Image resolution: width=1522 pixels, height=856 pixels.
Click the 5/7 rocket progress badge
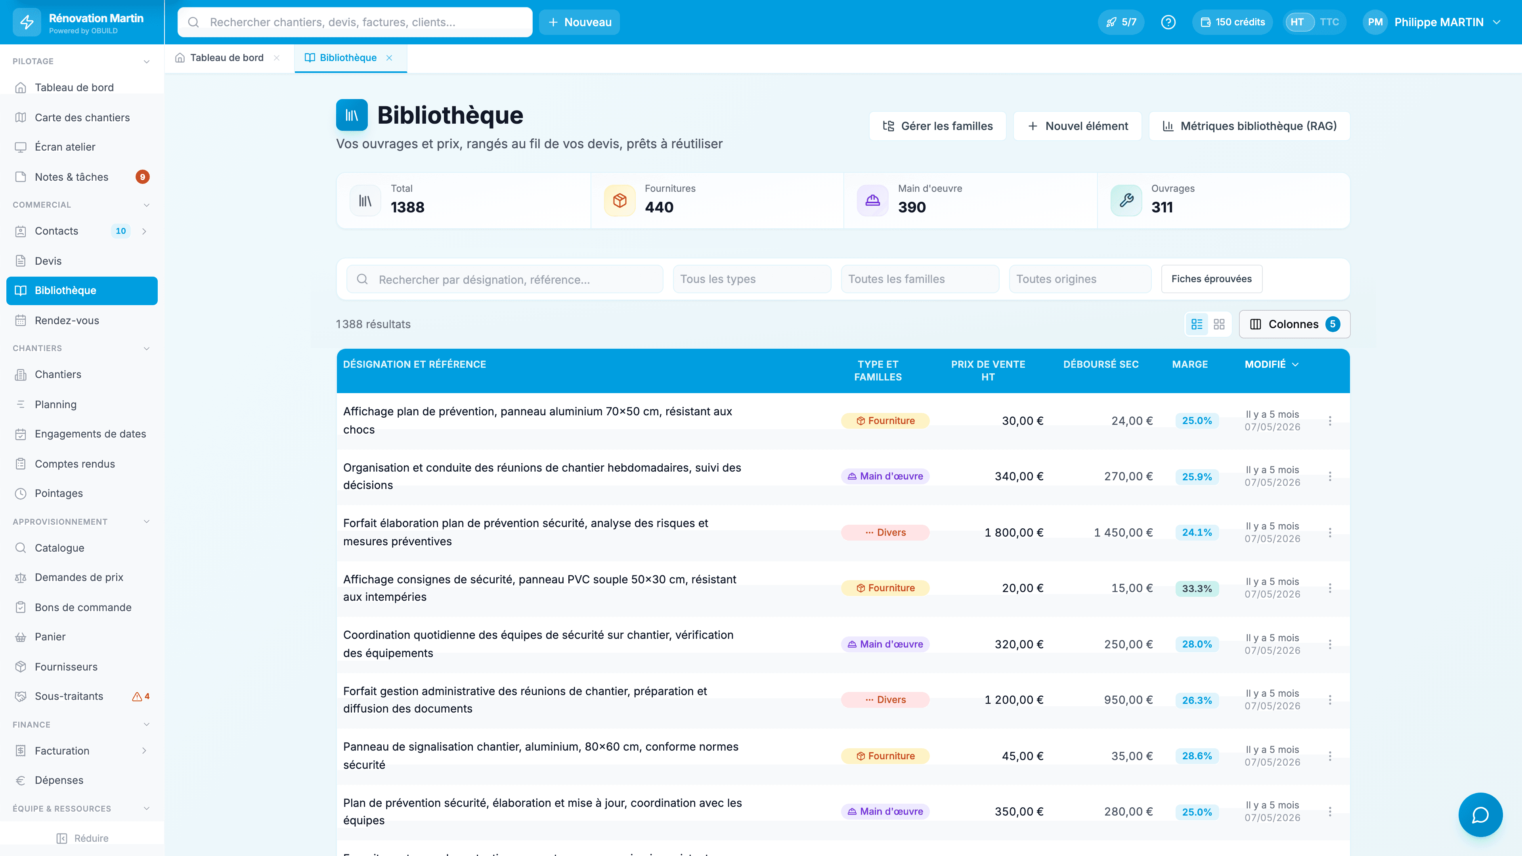(x=1121, y=22)
